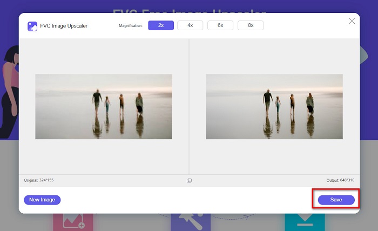Close the FVC Image Upscaler dialog
This screenshot has height=231, width=378.
click(x=352, y=21)
